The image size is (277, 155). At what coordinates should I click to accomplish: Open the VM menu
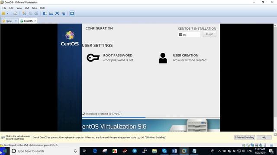tap(27, 8)
